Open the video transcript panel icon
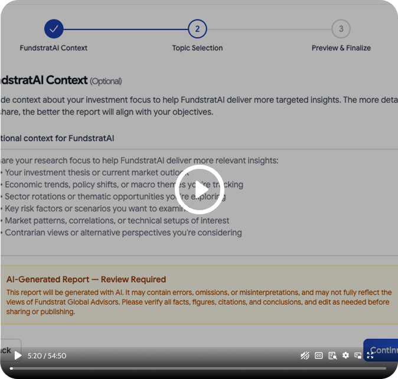This screenshot has height=379, width=398. [x=332, y=356]
